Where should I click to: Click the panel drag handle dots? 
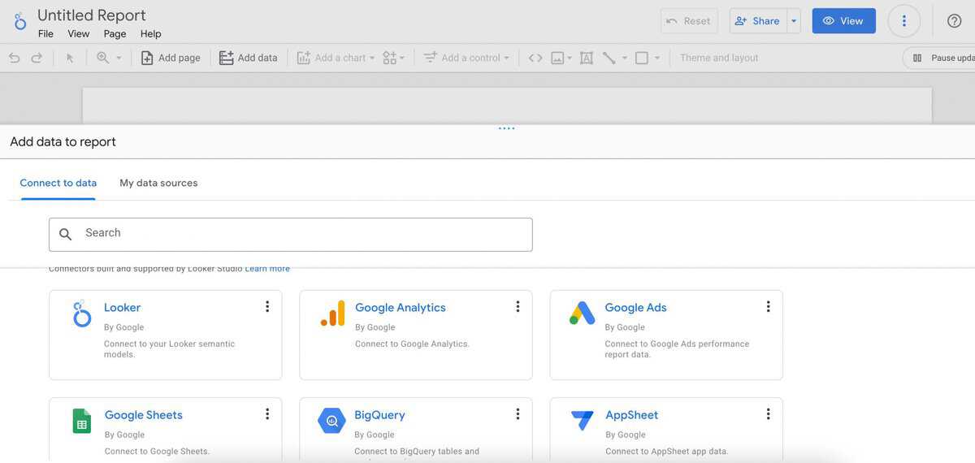(507, 128)
